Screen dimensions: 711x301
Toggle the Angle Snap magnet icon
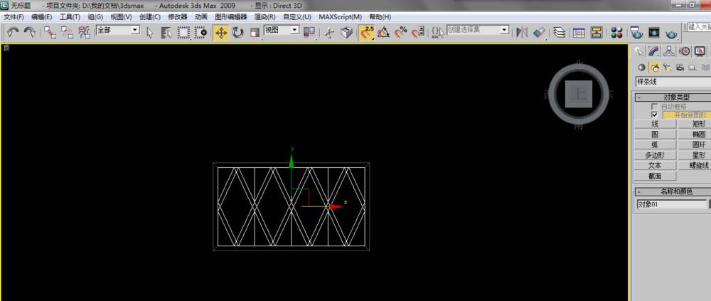[384, 32]
